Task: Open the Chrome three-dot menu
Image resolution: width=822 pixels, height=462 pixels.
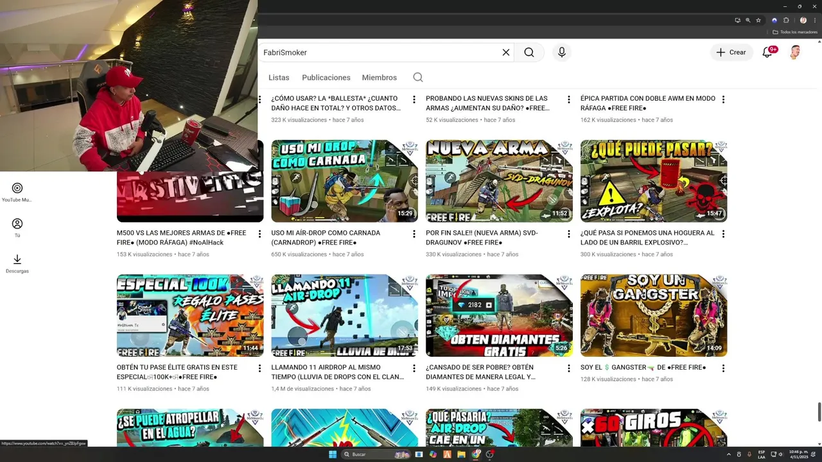Action: [814, 21]
